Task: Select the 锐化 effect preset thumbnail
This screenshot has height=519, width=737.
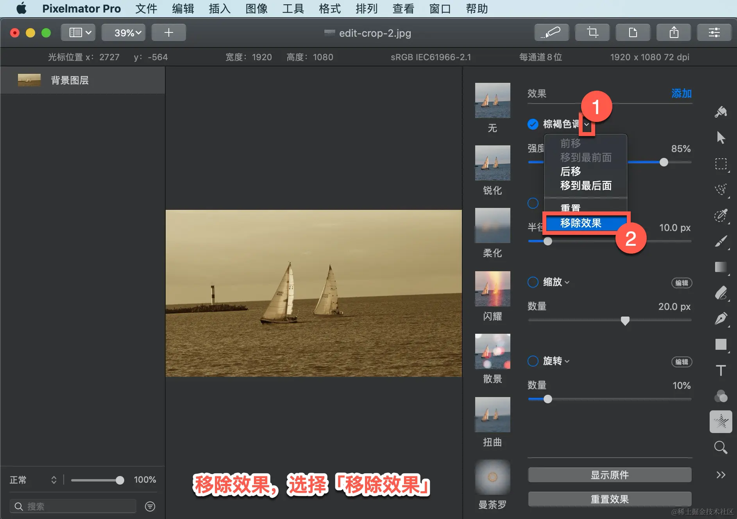Action: tap(492, 163)
